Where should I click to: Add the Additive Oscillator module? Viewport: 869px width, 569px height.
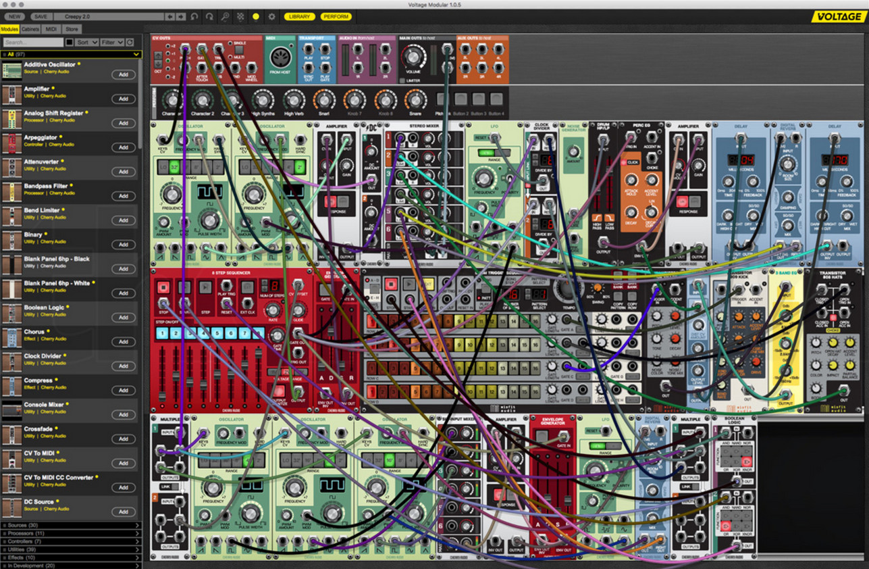[123, 74]
